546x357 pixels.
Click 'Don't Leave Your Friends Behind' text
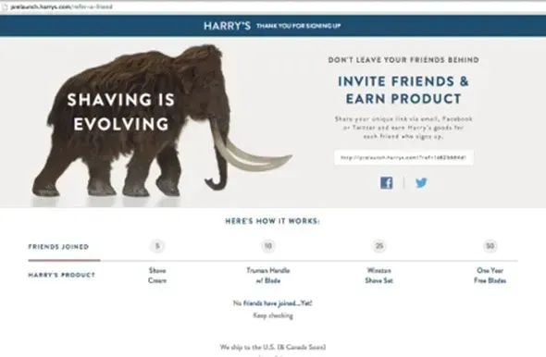pos(403,60)
